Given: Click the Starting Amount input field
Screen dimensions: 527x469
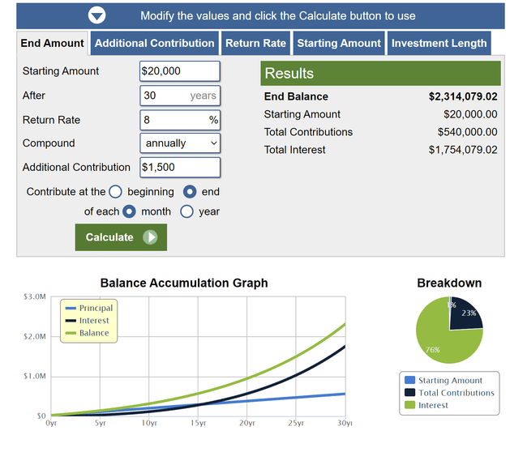Looking at the screenshot, I should [x=179, y=71].
